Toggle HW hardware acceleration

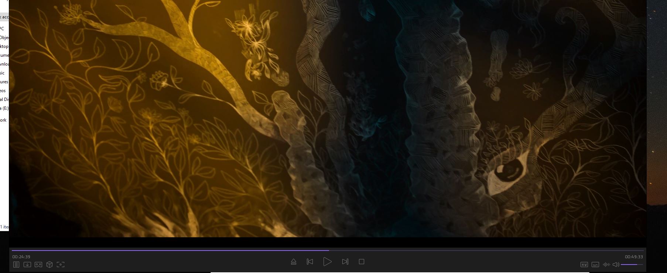point(584,265)
